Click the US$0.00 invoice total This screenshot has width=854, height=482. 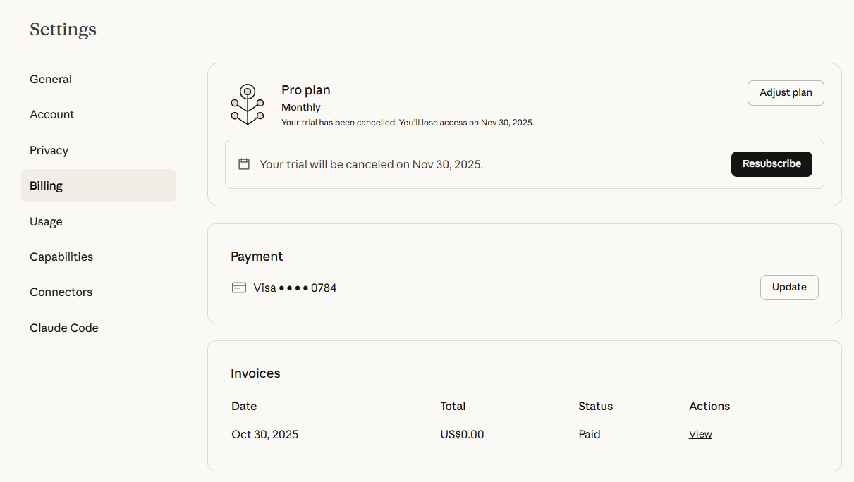(x=462, y=434)
